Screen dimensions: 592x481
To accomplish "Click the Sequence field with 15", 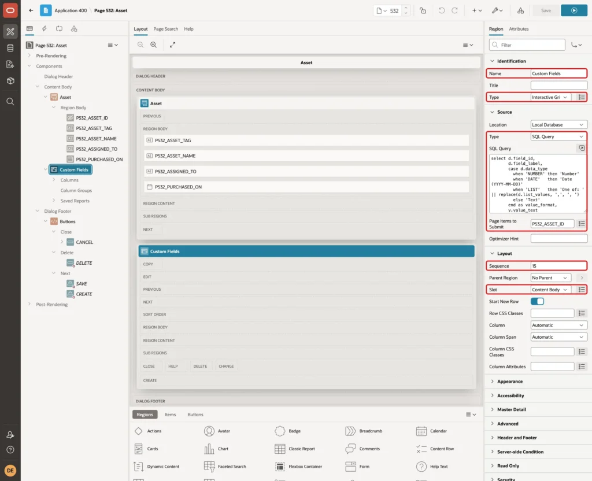I will click(x=559, y=266).
